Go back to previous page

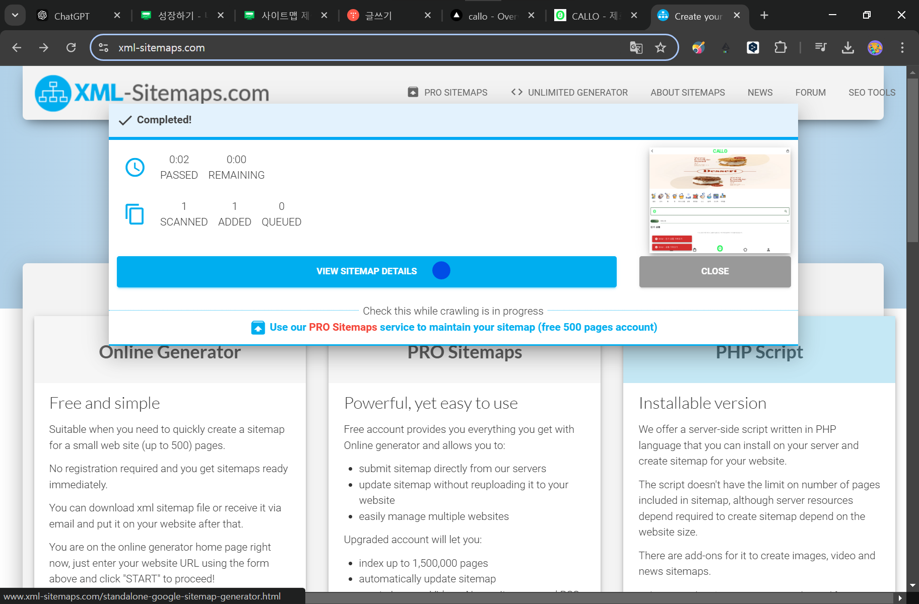point(17,47)
